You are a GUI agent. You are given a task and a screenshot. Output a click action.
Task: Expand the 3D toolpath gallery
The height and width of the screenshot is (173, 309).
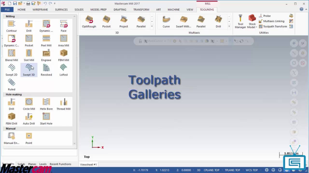click(152, 26)
